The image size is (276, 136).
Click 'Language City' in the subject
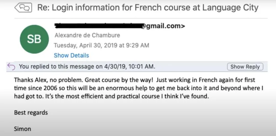click(230, 7)
